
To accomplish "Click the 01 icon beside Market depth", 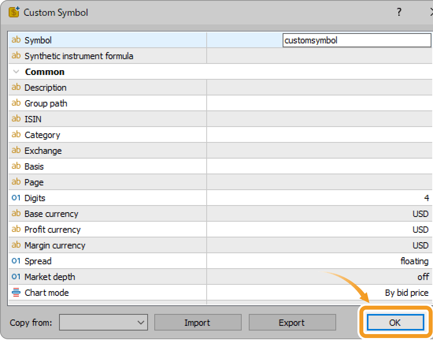I will tap(16, 276).
